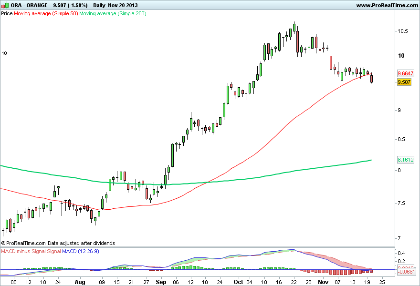This screenshot has height=286, width=420.
Task: Click the Price legend label
Action: (7, 13)
